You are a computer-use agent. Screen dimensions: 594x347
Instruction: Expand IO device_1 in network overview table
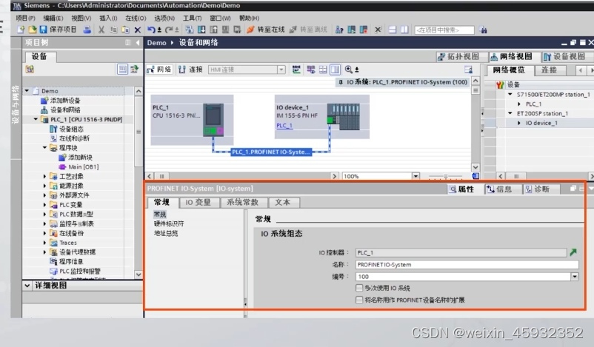click(519, 123)
